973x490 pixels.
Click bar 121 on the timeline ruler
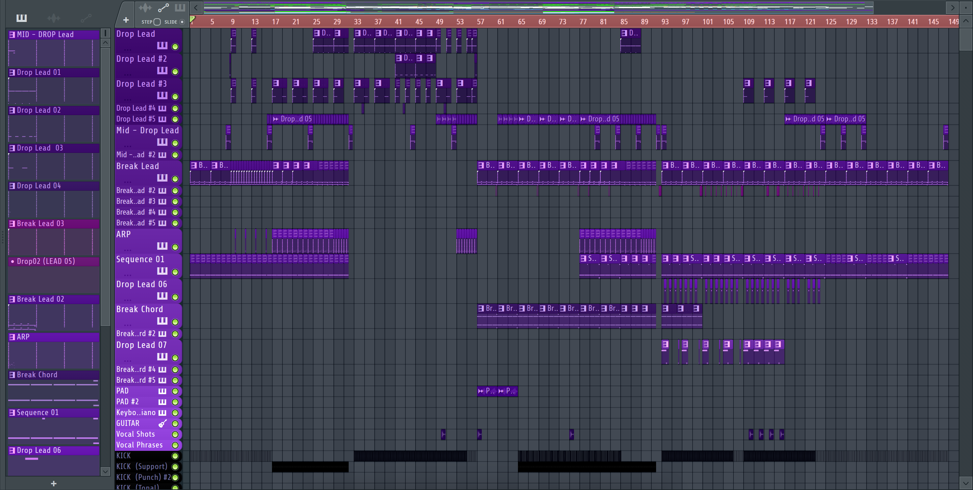(x=810, y=22)
